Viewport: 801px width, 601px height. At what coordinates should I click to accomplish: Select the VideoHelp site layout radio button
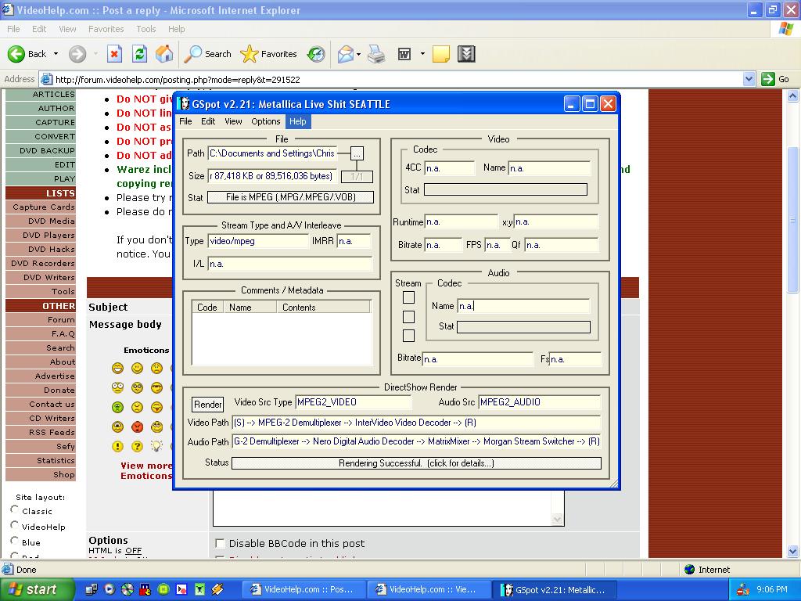[x=15, y=525]
